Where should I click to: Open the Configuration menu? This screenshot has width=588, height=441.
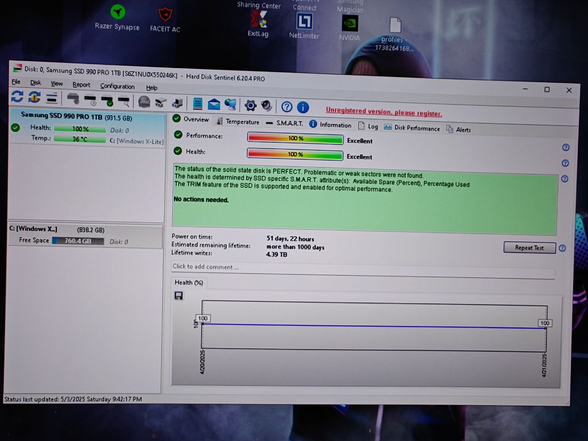pos(118,86)
